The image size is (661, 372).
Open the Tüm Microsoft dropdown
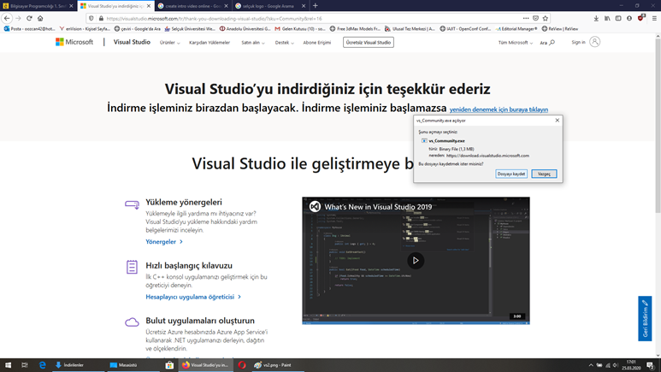tap(516, 42)
